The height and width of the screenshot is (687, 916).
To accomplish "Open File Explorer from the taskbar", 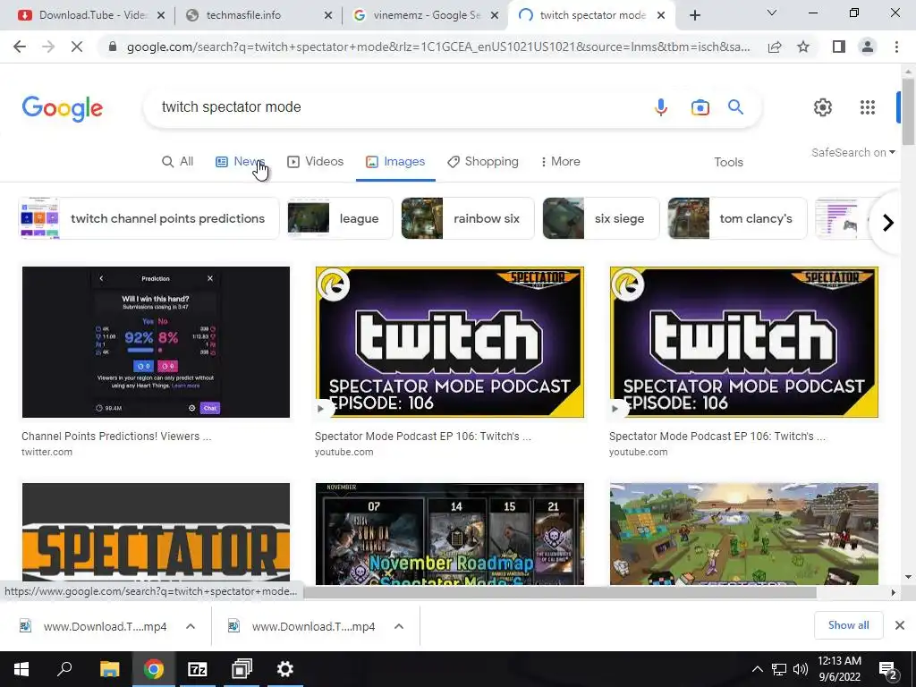I will [109, 669].
